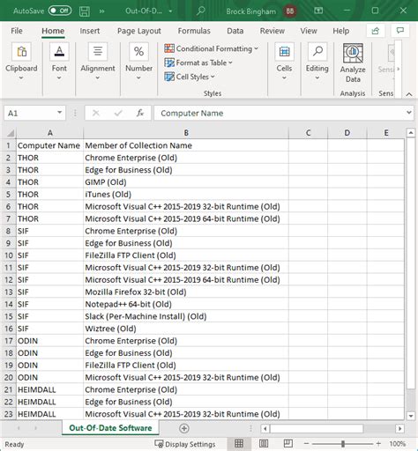The image size is (418, 451).
Task: Select row 10 header
Action: (9, 255)
